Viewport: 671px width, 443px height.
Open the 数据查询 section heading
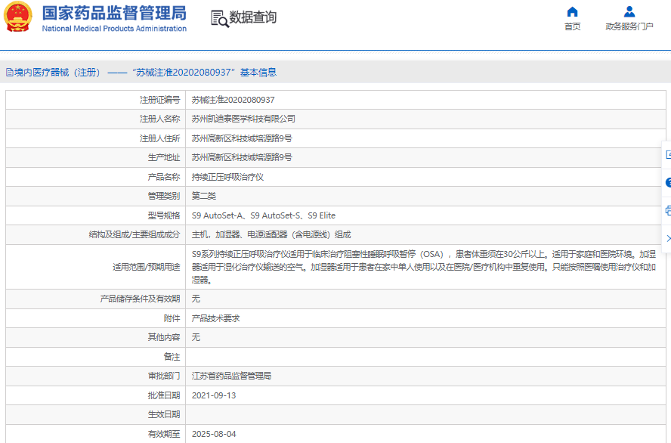pyautogui.click(x=253, y=17)
